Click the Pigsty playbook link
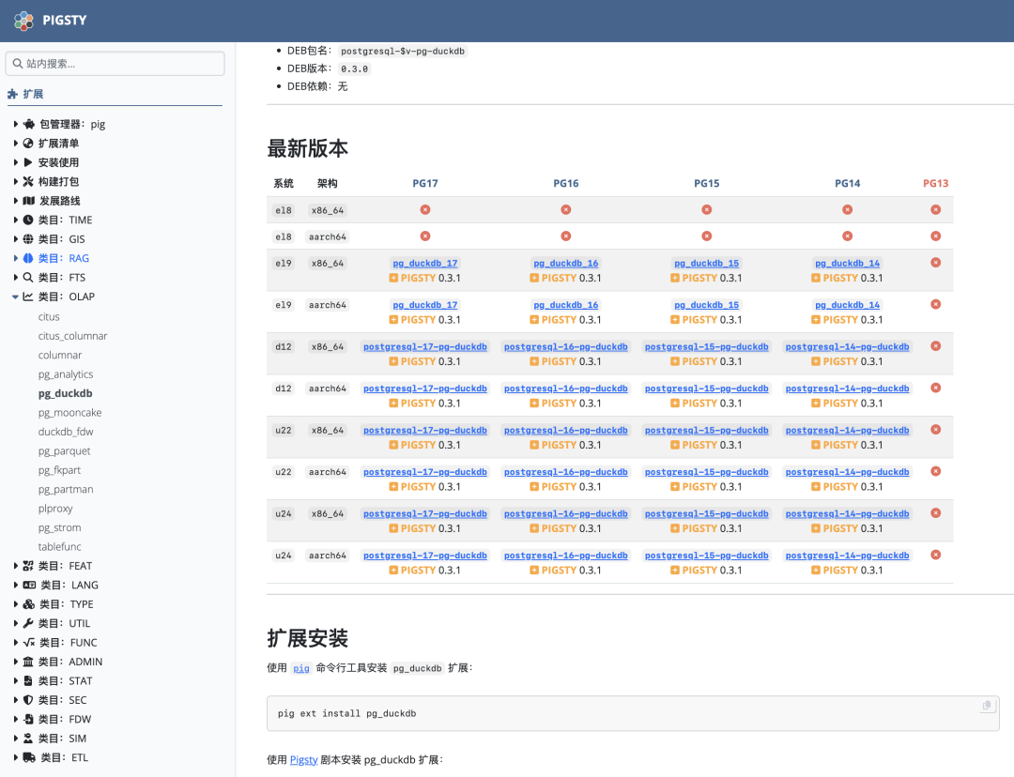This screenshot has width=1014, height=777. click(x=303, y=759)
